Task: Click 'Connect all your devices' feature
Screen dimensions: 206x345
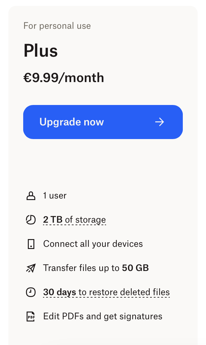Action: point(93,244)
